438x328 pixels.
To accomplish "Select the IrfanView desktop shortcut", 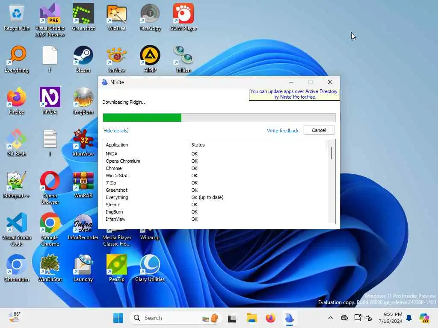I will (83, 143).
